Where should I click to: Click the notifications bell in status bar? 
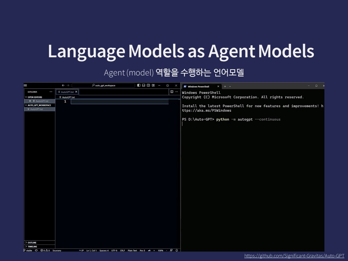[177, 250]
